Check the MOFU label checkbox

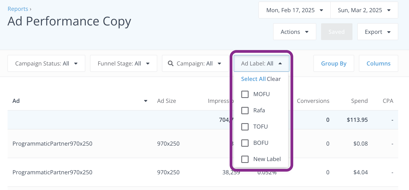click(x=245, y=94)
